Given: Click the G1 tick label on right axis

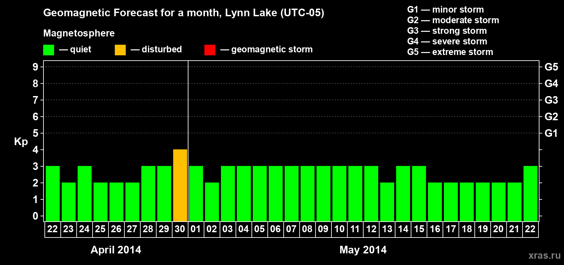Looking at the screenshot, I should click(x=551, y=133).
